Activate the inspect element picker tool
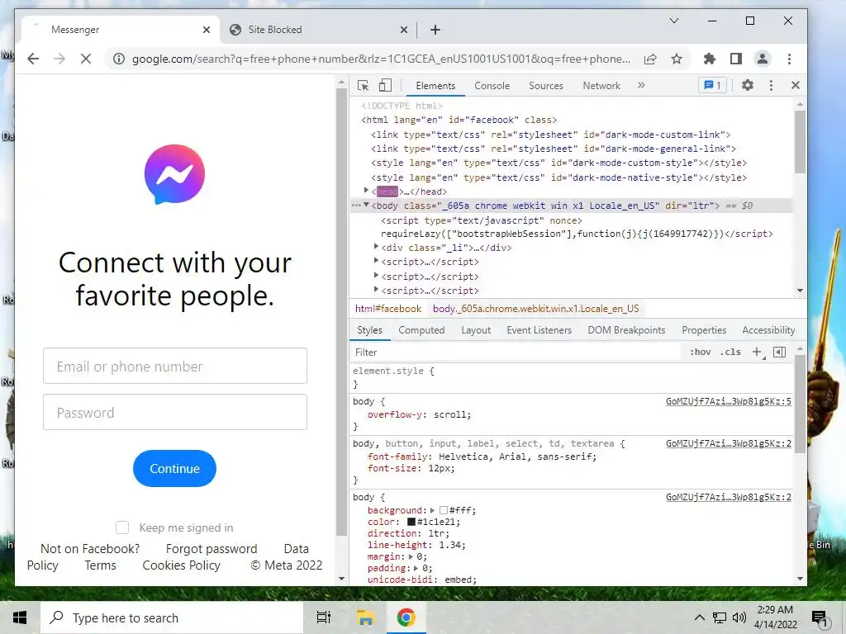The height and width of the screenshot is (634, 846). [x=364, y=86]
